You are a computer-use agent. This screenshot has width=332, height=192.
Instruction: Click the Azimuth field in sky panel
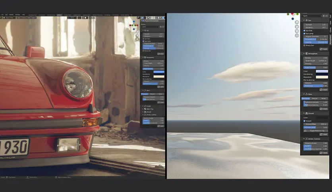click(x=316, y=25)
